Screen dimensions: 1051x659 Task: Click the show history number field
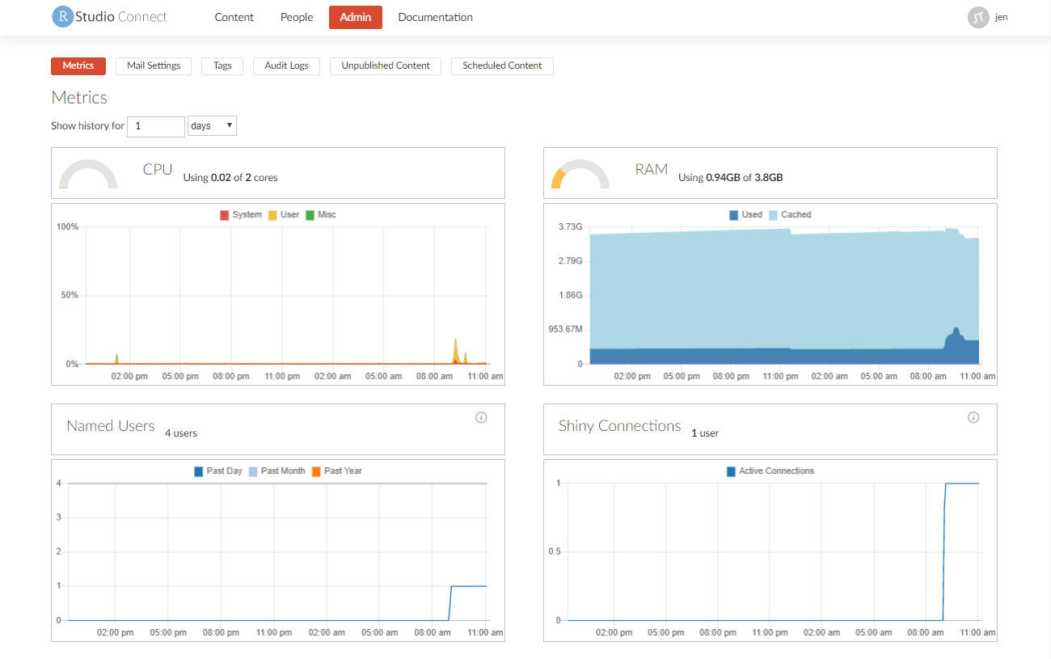(x=156, y=126)
